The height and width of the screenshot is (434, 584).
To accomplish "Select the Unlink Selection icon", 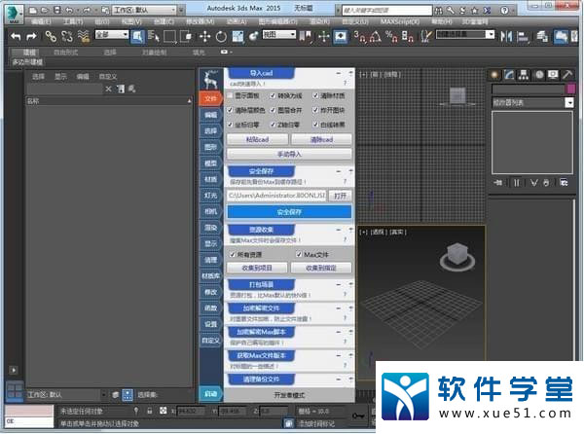I will pyautogui.click(x=67, y=36).
